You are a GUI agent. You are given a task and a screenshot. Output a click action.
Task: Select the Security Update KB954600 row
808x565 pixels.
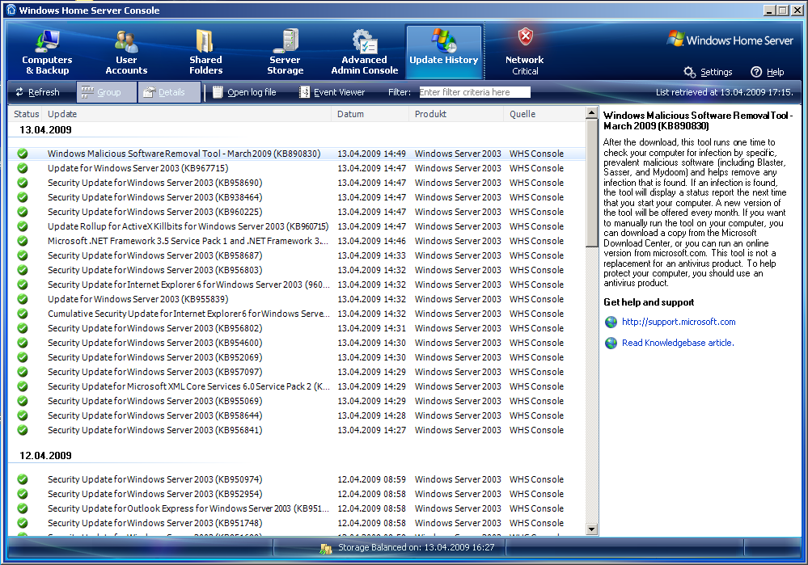point(296,343)
